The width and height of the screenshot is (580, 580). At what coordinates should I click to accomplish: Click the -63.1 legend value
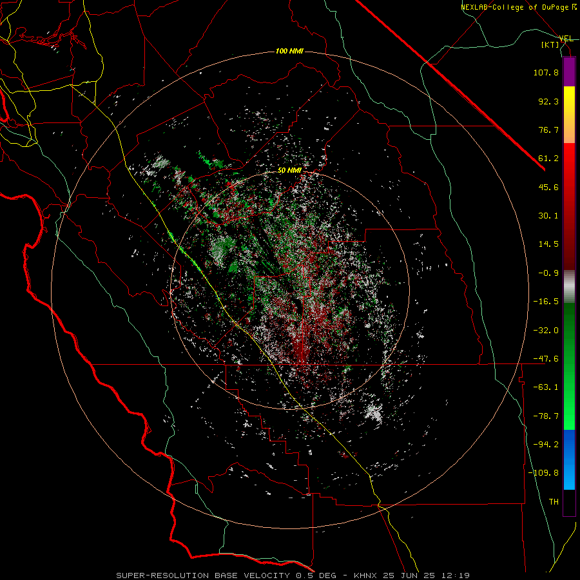coord(546,387)
